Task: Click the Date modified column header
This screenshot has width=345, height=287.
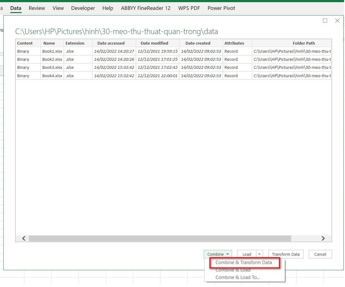Action: (154, 43)
